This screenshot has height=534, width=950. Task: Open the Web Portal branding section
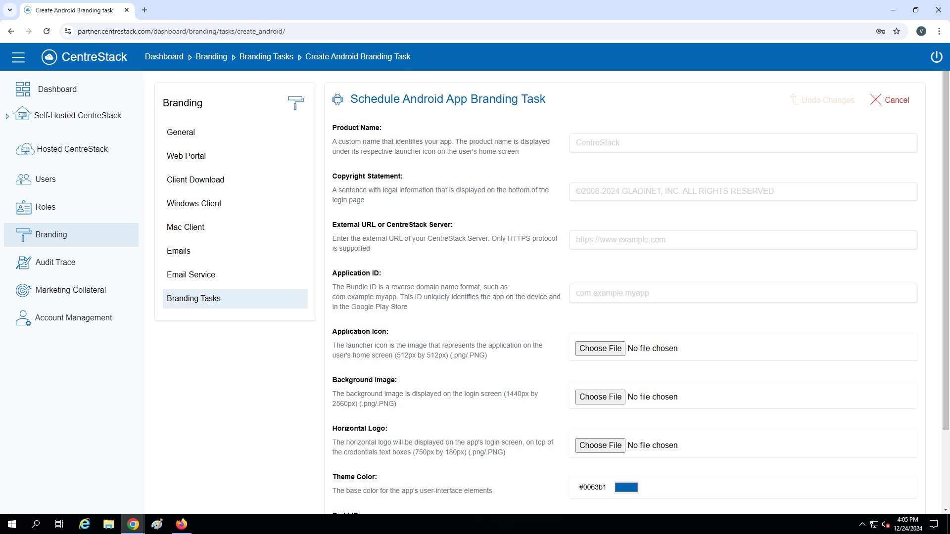tap(235, 156)
